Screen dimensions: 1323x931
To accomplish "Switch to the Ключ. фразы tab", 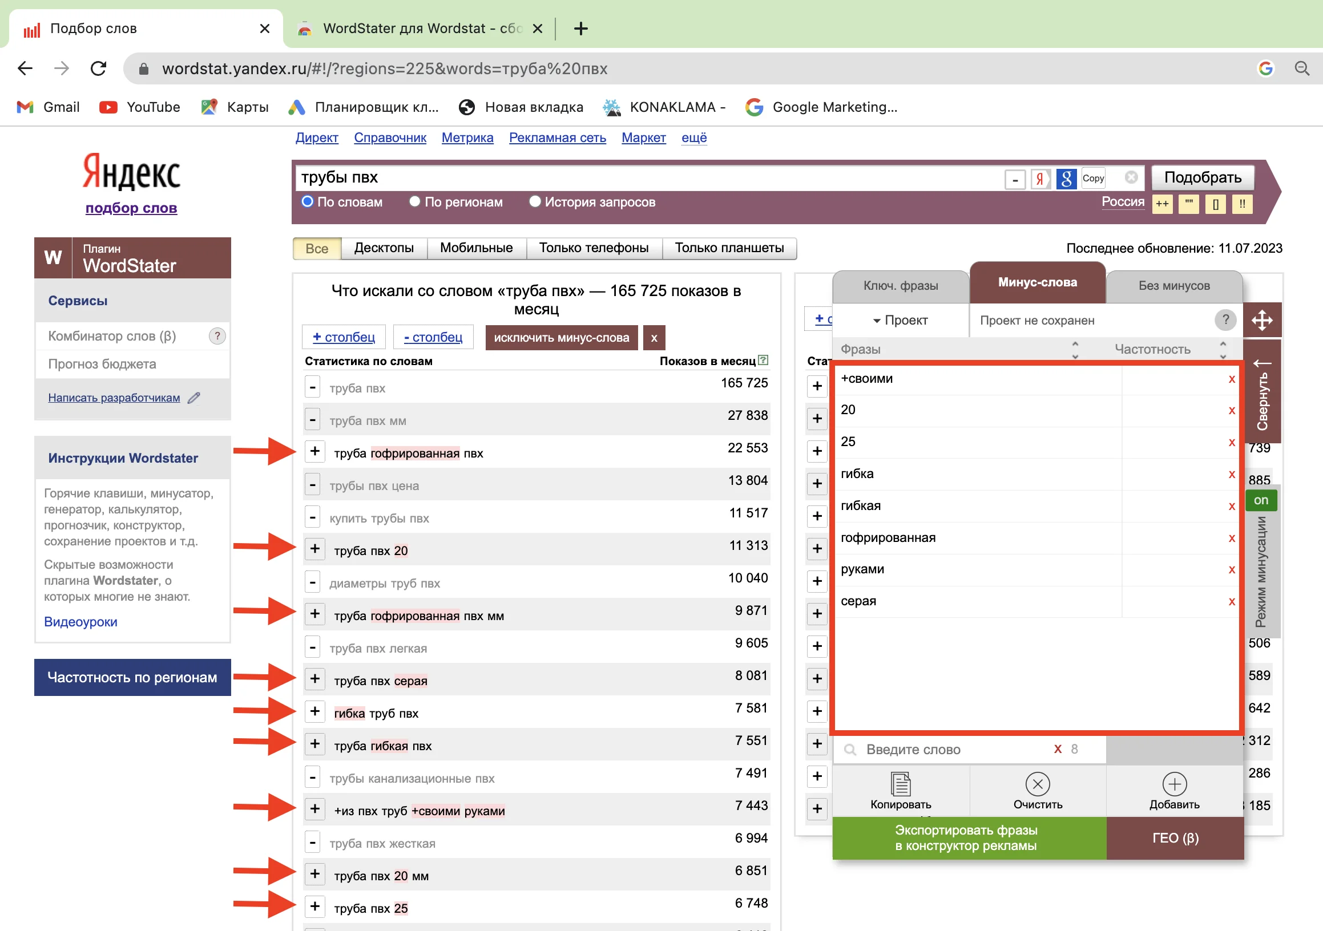I will pos(900,286).
